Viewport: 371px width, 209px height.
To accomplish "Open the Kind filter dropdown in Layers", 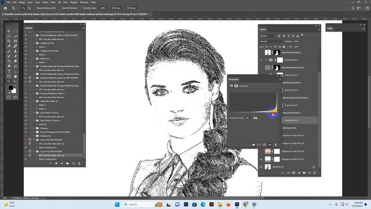I will point(268,36).
